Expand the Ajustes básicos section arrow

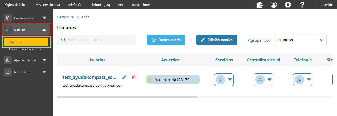44,60
